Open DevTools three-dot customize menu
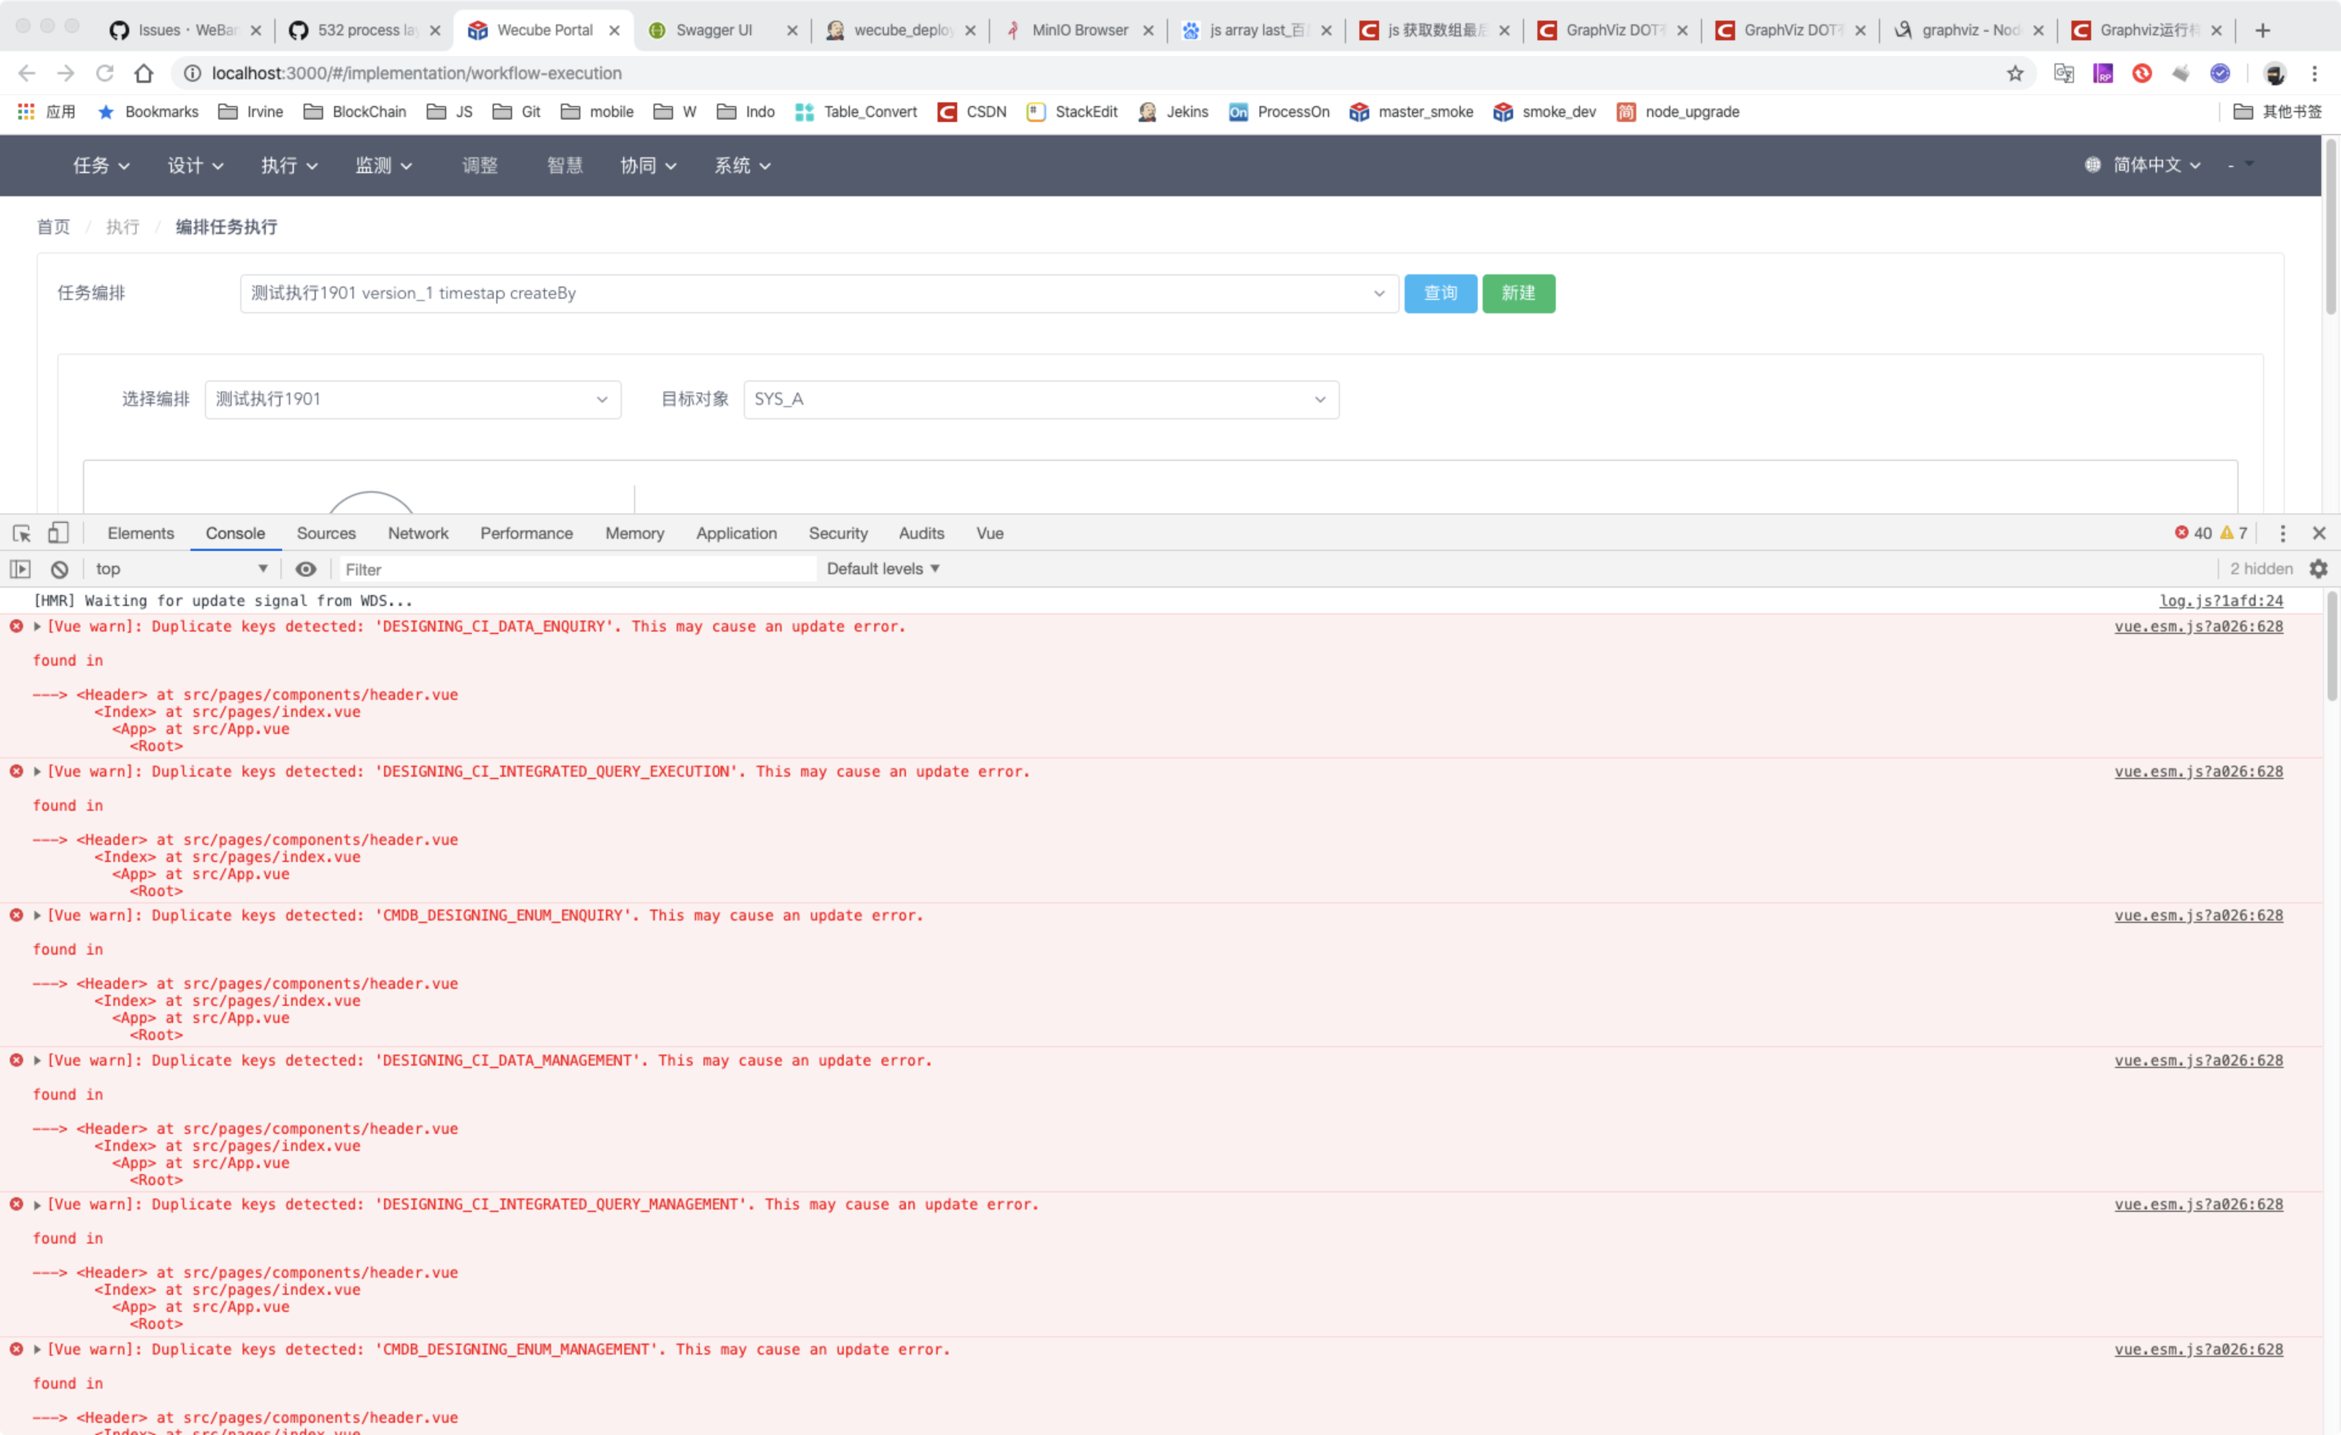The width and height of the screenshot is (2341, 1435). click(x=2282, y=533)
